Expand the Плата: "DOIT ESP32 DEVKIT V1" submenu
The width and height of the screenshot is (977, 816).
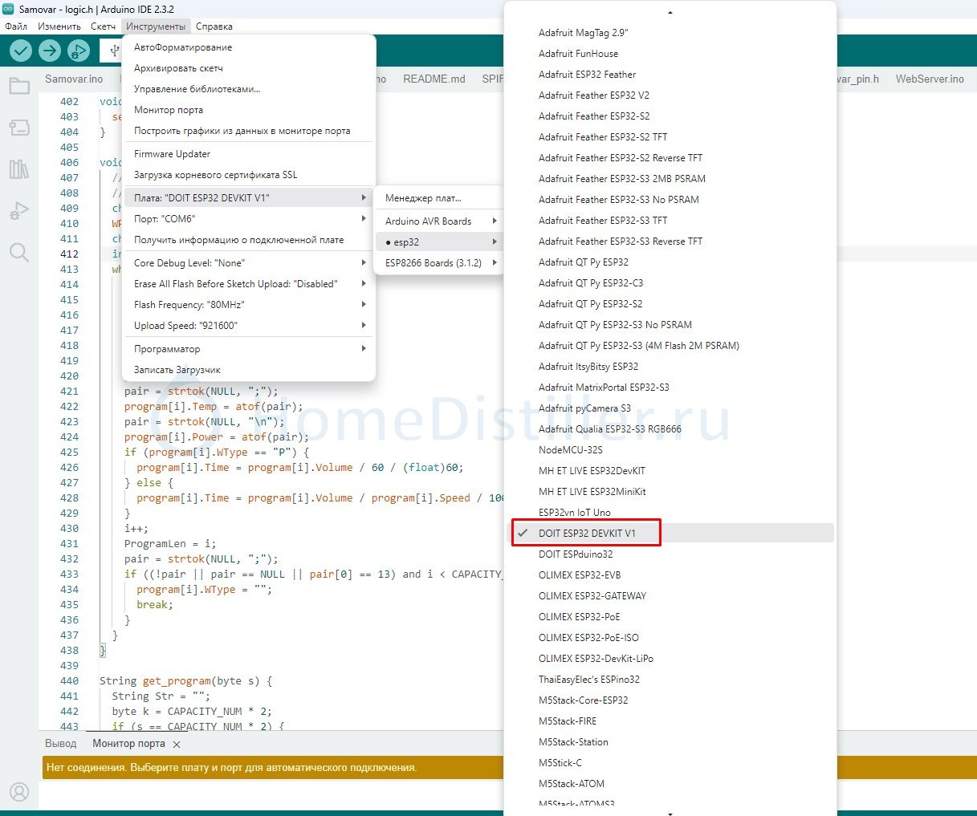(x=249, y=197)
